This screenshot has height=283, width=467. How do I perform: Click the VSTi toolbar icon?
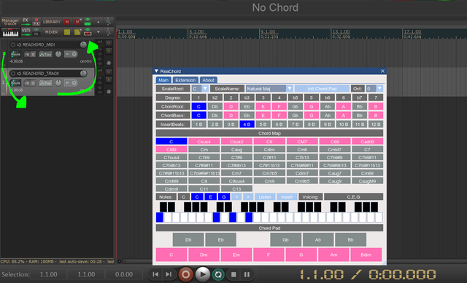click(x=26, y=32)
